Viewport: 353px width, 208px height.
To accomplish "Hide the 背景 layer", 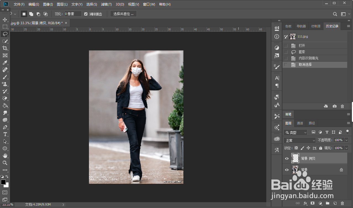I will [x=287, y=170].
